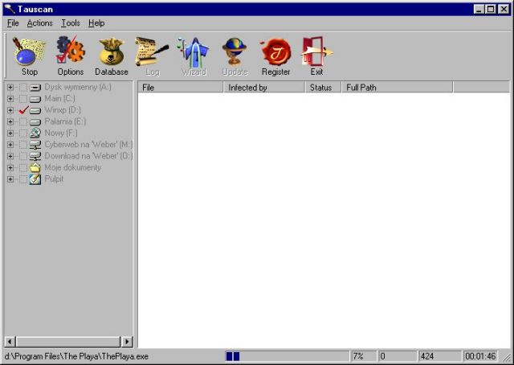This screenshot has height=365, width=514.
Task: Click the tree panel left scroll arrow
Action: (10, 342)
